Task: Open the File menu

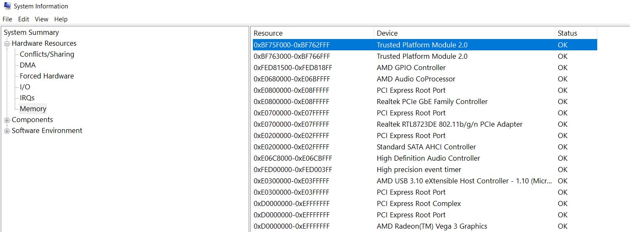Action: coord(7,19)
